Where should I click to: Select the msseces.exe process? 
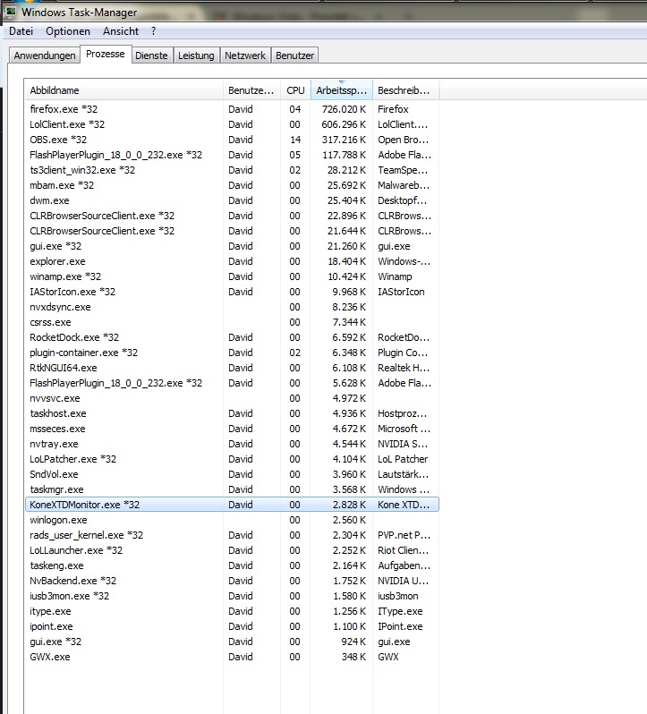pos(232,429)
